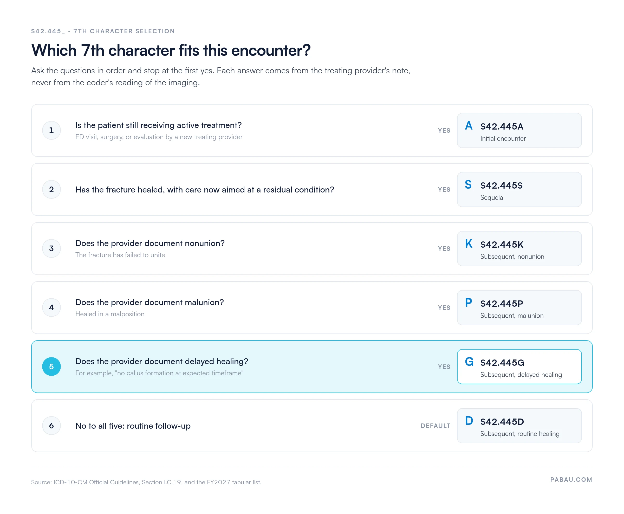Click the nonunion question row
The height and width of the screenshot is (514, 624).
[312, 248]
